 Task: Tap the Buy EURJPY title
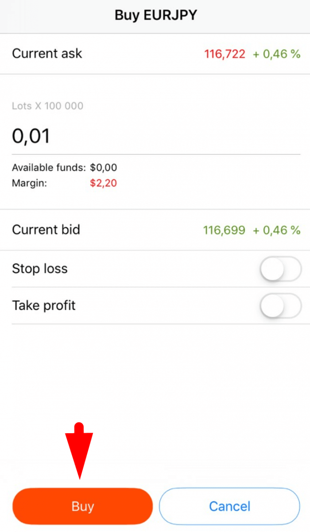(155, 15)
